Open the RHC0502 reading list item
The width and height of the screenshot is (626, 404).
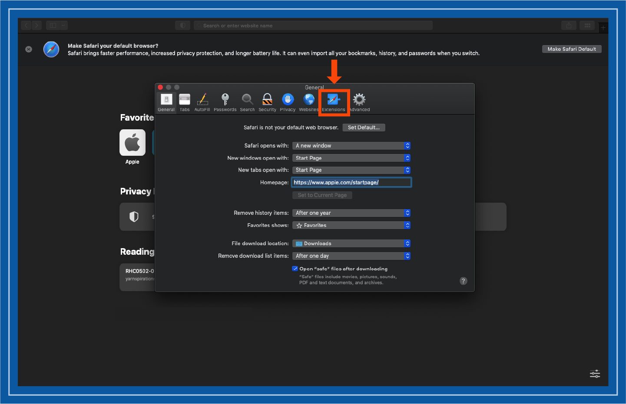(x=137, y=277)
